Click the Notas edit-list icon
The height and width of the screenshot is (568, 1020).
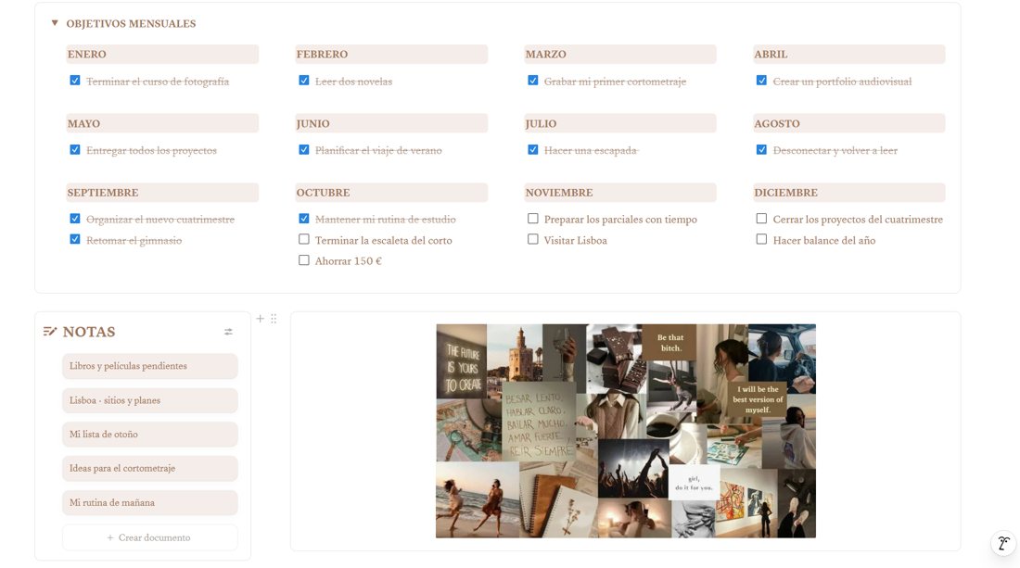[x=49, y=332]
